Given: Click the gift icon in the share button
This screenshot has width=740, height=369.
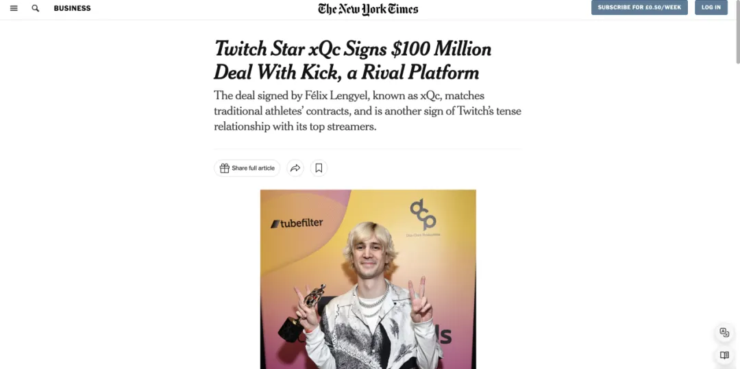Looking at the screenshot, I should pos(225,168).
